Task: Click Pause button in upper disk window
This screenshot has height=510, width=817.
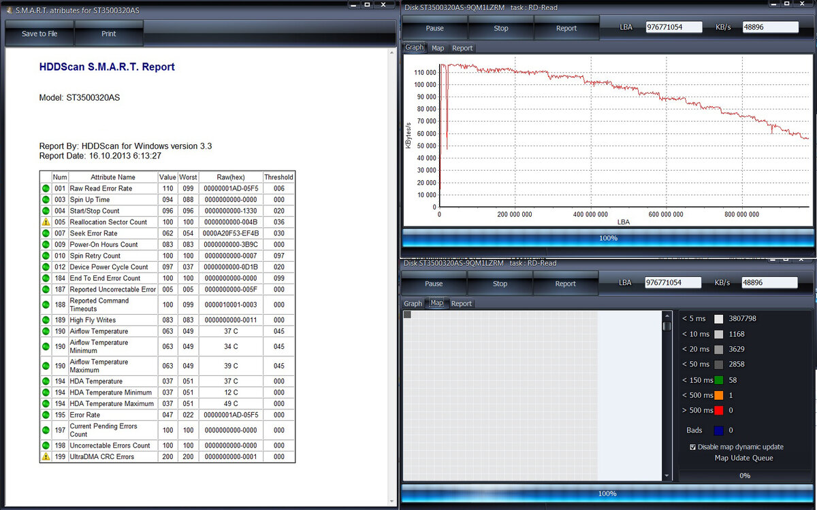Action: (x=434, y=28)
